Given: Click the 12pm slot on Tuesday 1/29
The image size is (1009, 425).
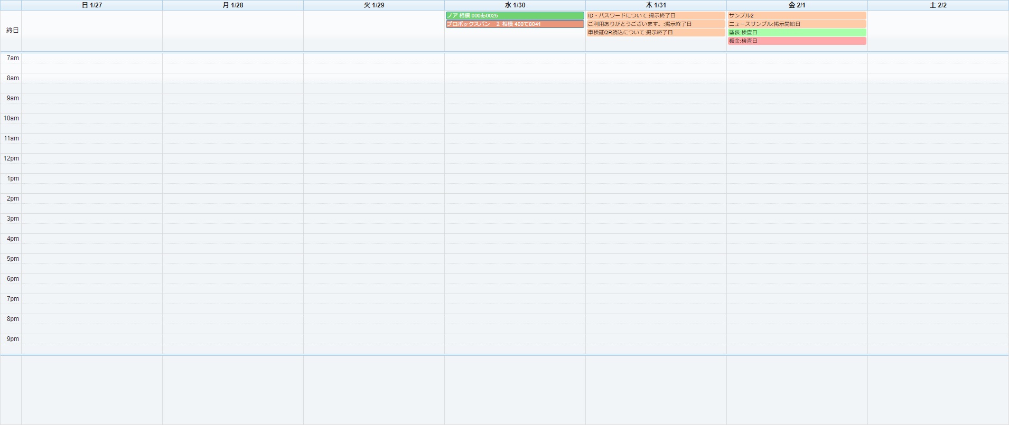Looking at the screenshot, I should (374, 158).
